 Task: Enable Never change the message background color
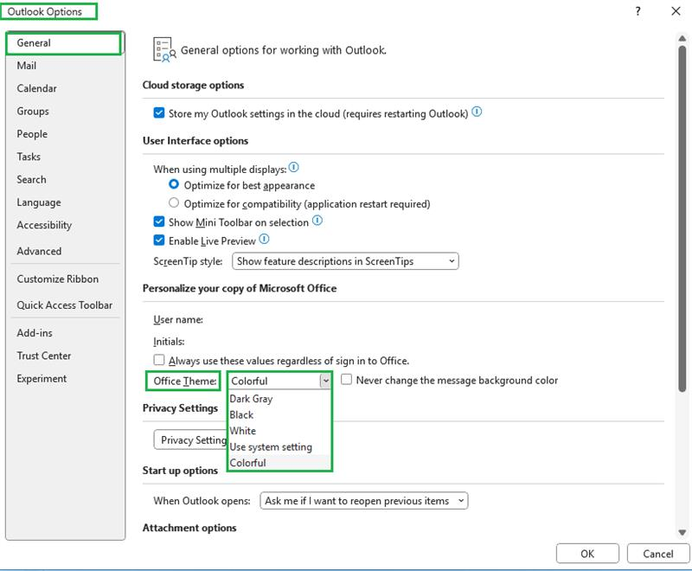pyautogui.click(x=347, y=380)
